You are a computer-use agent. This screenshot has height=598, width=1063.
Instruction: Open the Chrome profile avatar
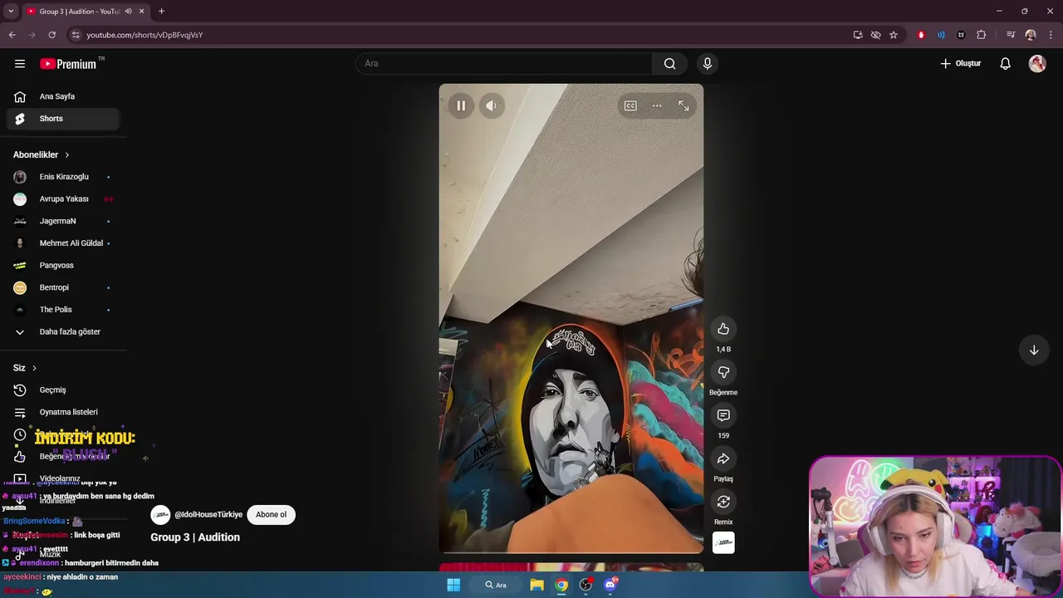pos(1031,35)
